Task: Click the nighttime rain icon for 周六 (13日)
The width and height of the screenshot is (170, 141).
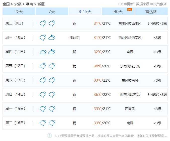Action: 52,80
